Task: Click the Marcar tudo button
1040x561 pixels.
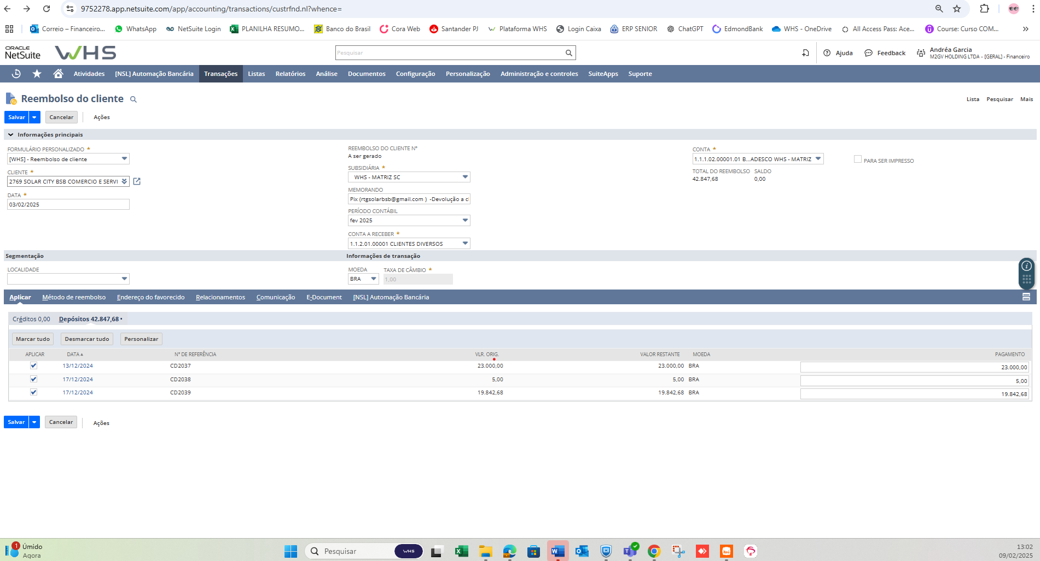Action: pos(33,339)
